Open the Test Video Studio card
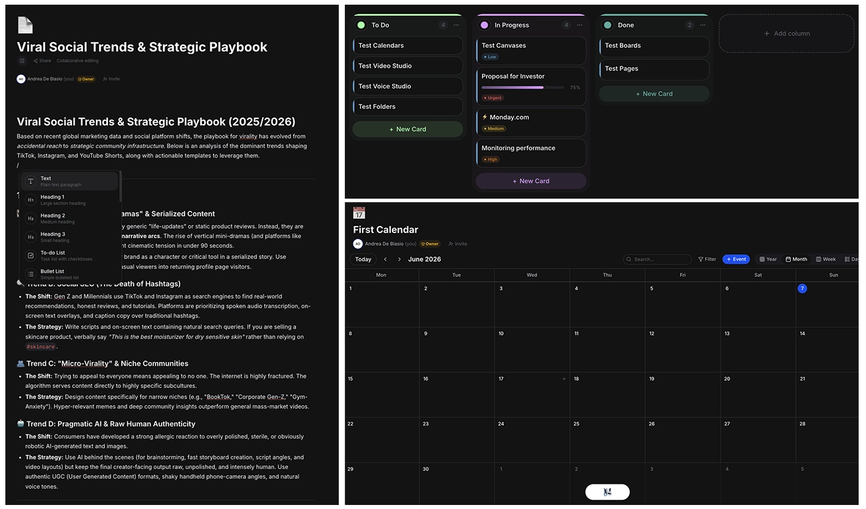Image resolution: width=866 pixels, height=509 pixels. 407,66
